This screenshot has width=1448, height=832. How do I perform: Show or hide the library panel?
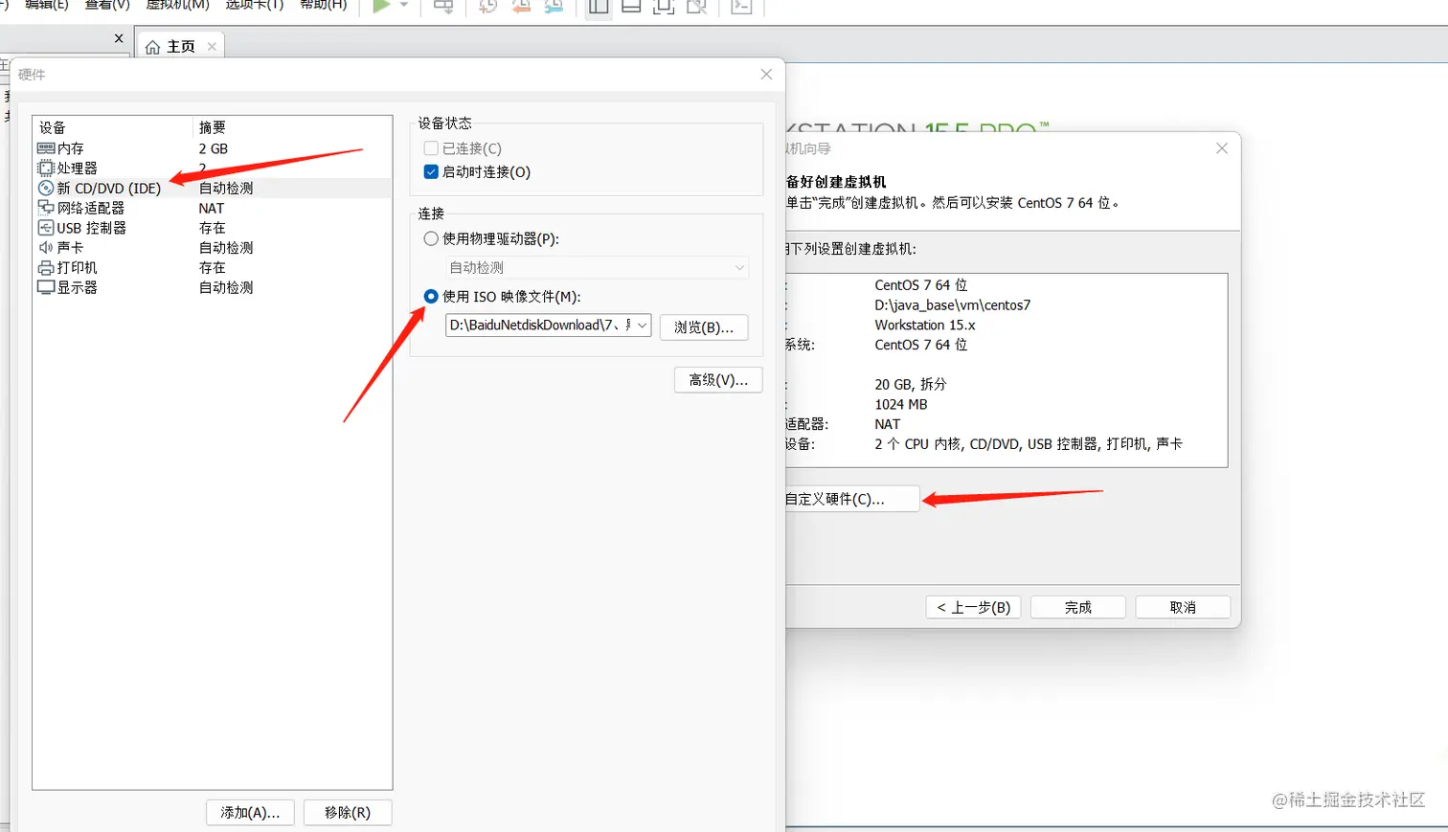[x=597, y=6]
